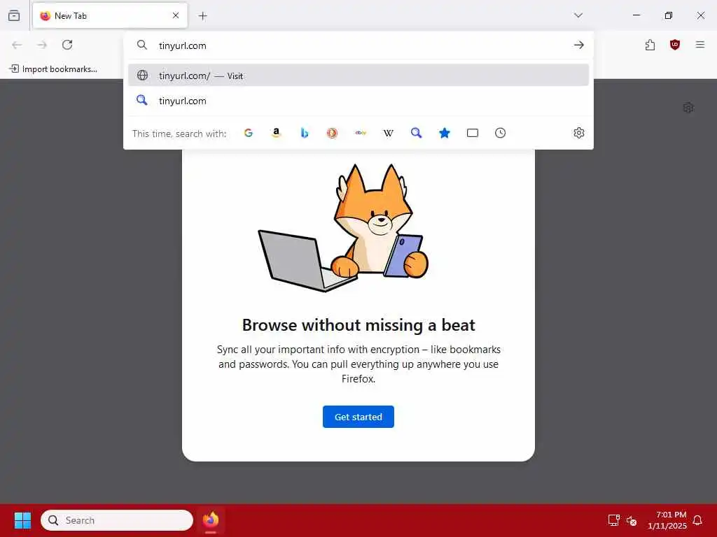Viewport: 717px width, 537px height.
Task: Go forward one page
Action: (x=42, y=45)
